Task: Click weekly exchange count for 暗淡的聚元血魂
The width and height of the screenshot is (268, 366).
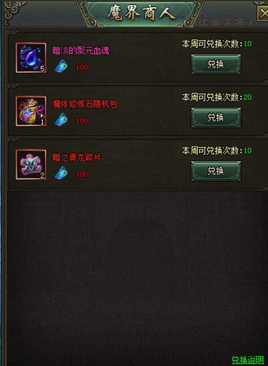Action: pyautogui.click(x=217, y=43)
